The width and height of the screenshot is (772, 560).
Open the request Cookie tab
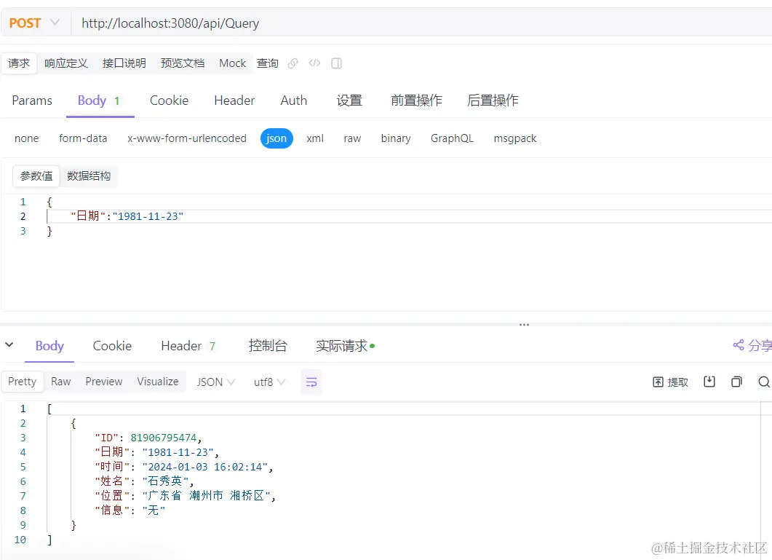coord(169,100)
